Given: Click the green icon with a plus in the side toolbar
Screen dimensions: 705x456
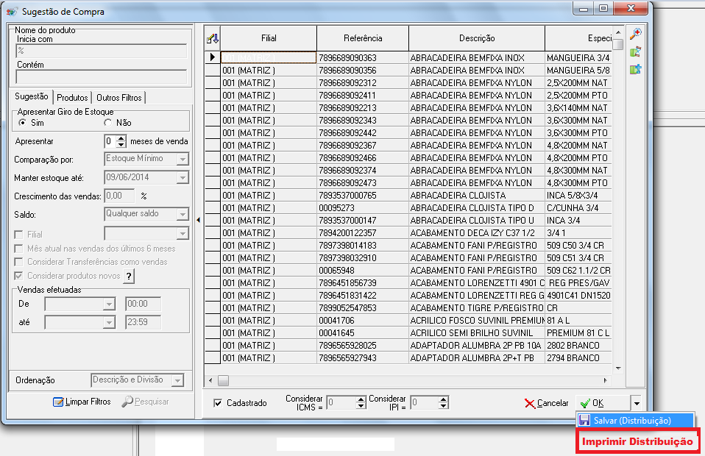Looking at the screenshot, I should pyautogui.click(x=635, y=70).
